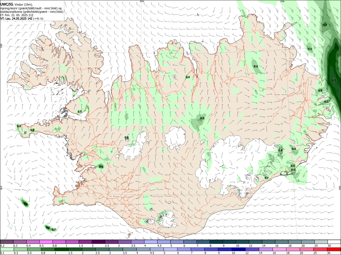The height and width of the screenshot is (255, 341).
Task: Pick the pale green 0.1 rain scale swatch
Action: click(7, 249)
